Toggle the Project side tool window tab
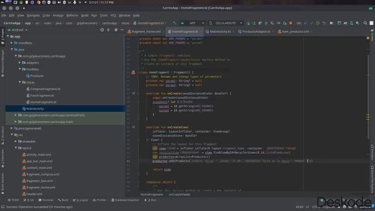Viewport: 375px width, 211px height. pyautogui.click(x=2, y=36)
